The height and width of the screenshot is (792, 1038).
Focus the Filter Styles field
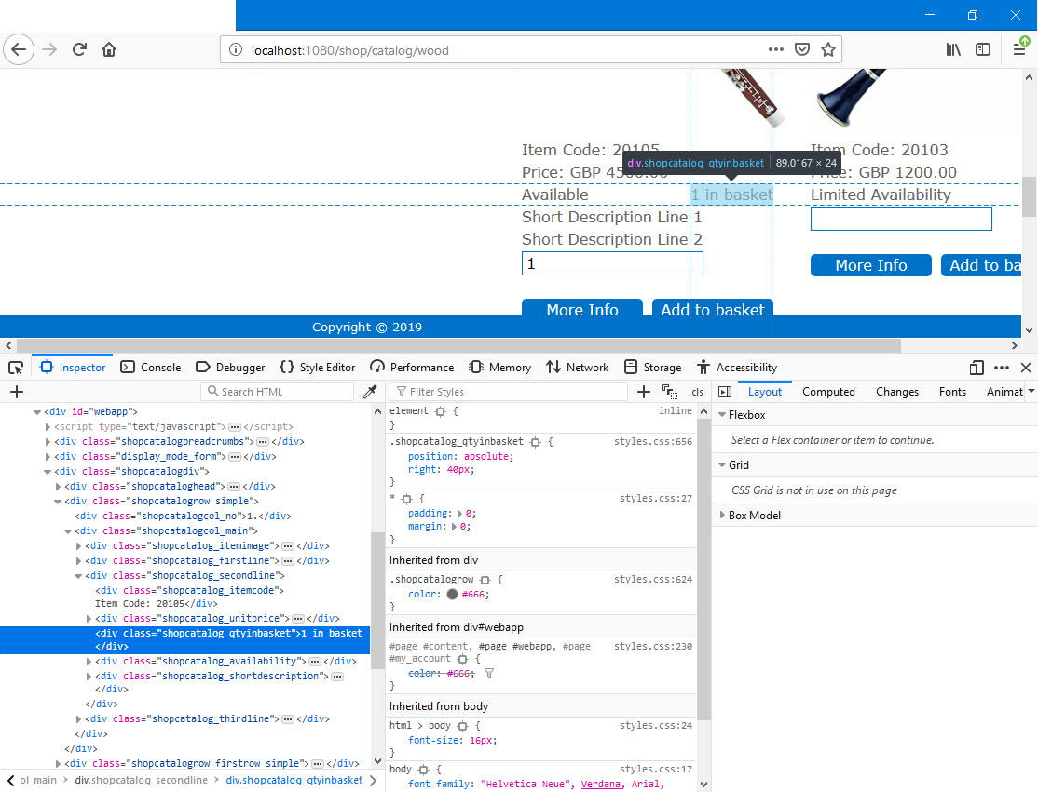509,392
